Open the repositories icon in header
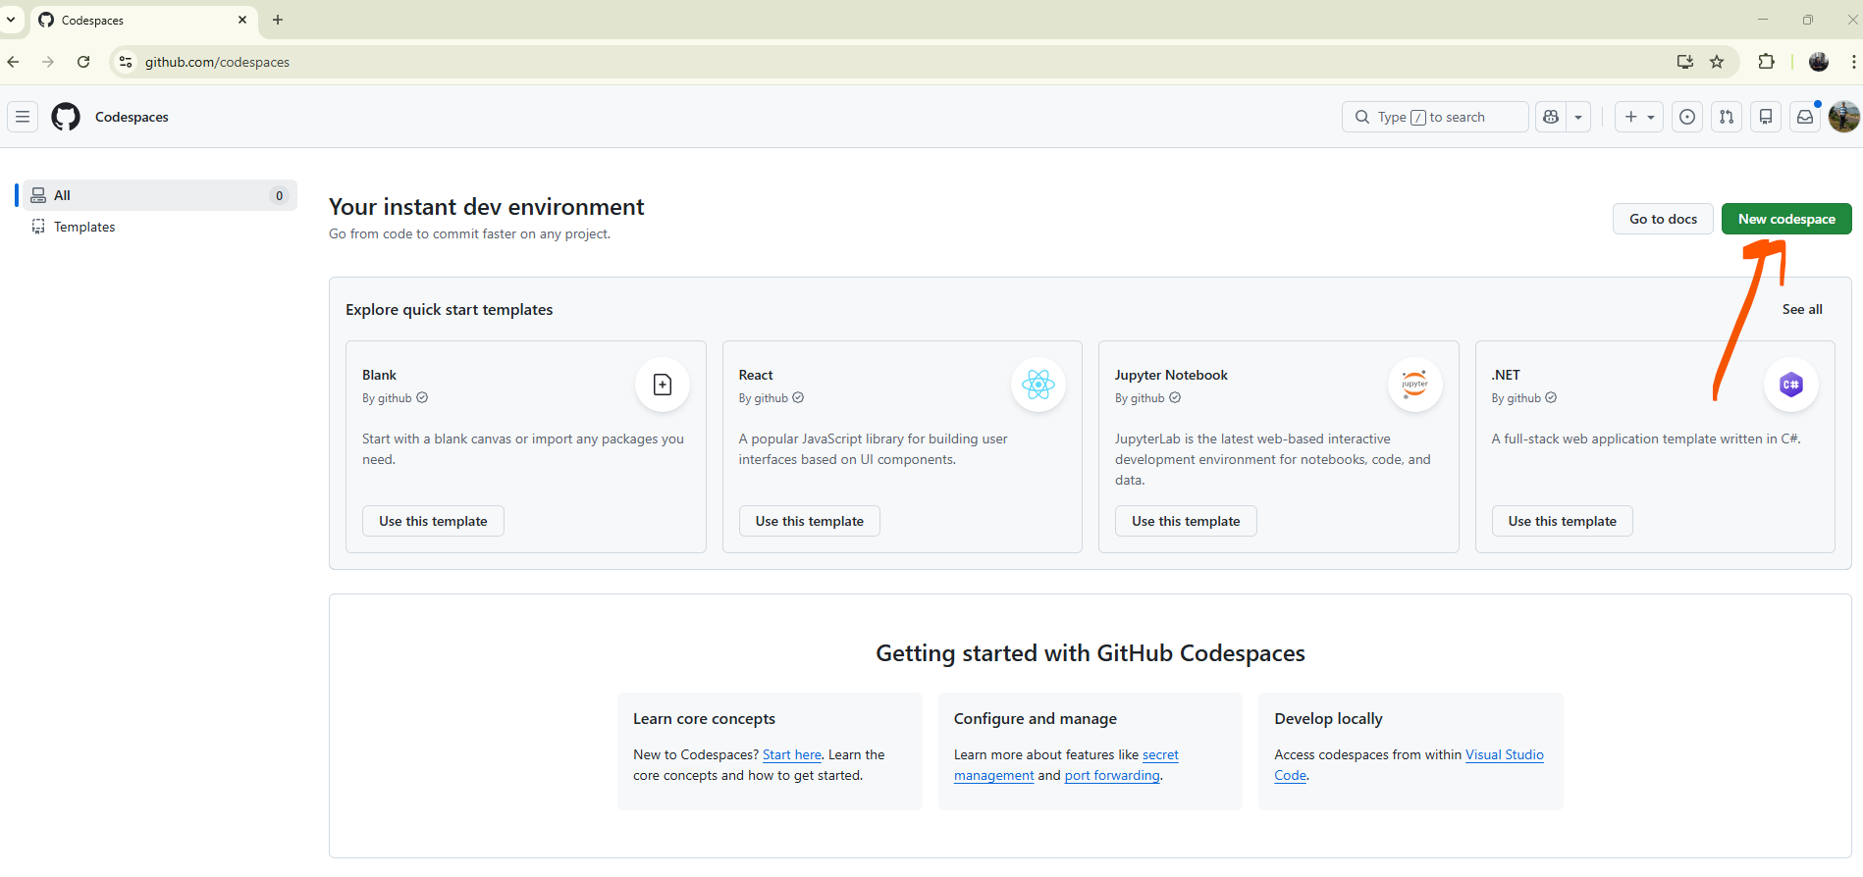Image resolution: width=1863 pixels, height=877 pixels. point(1766,117)
